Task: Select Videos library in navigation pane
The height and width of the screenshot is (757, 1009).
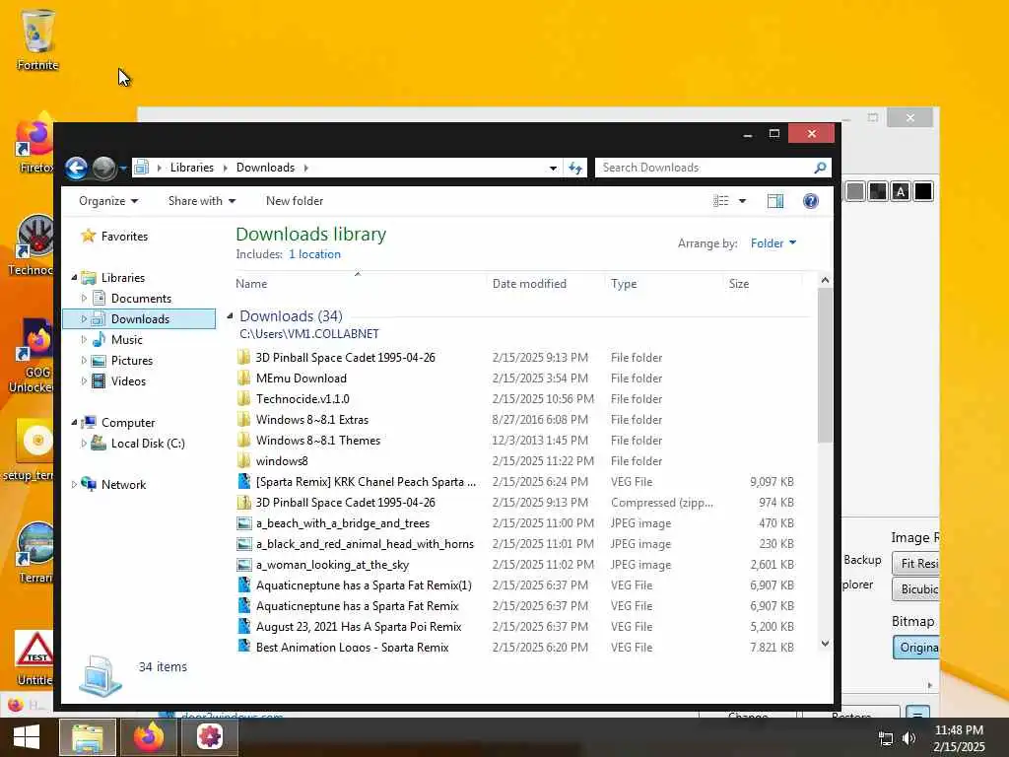Action: [x=128, y=381]
